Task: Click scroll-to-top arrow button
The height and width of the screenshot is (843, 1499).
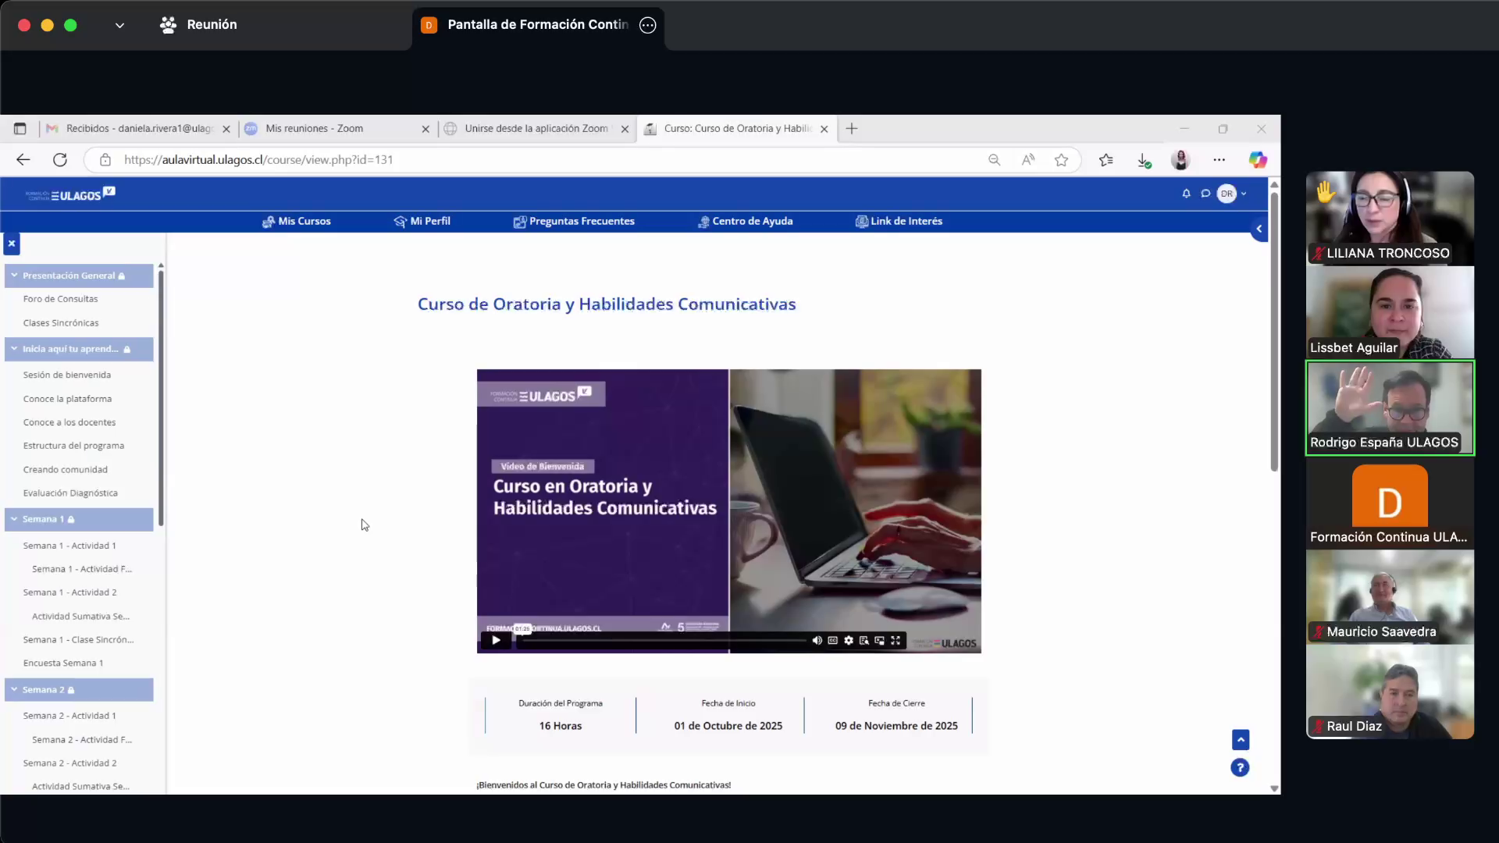Action: [x=1240, y=739]
